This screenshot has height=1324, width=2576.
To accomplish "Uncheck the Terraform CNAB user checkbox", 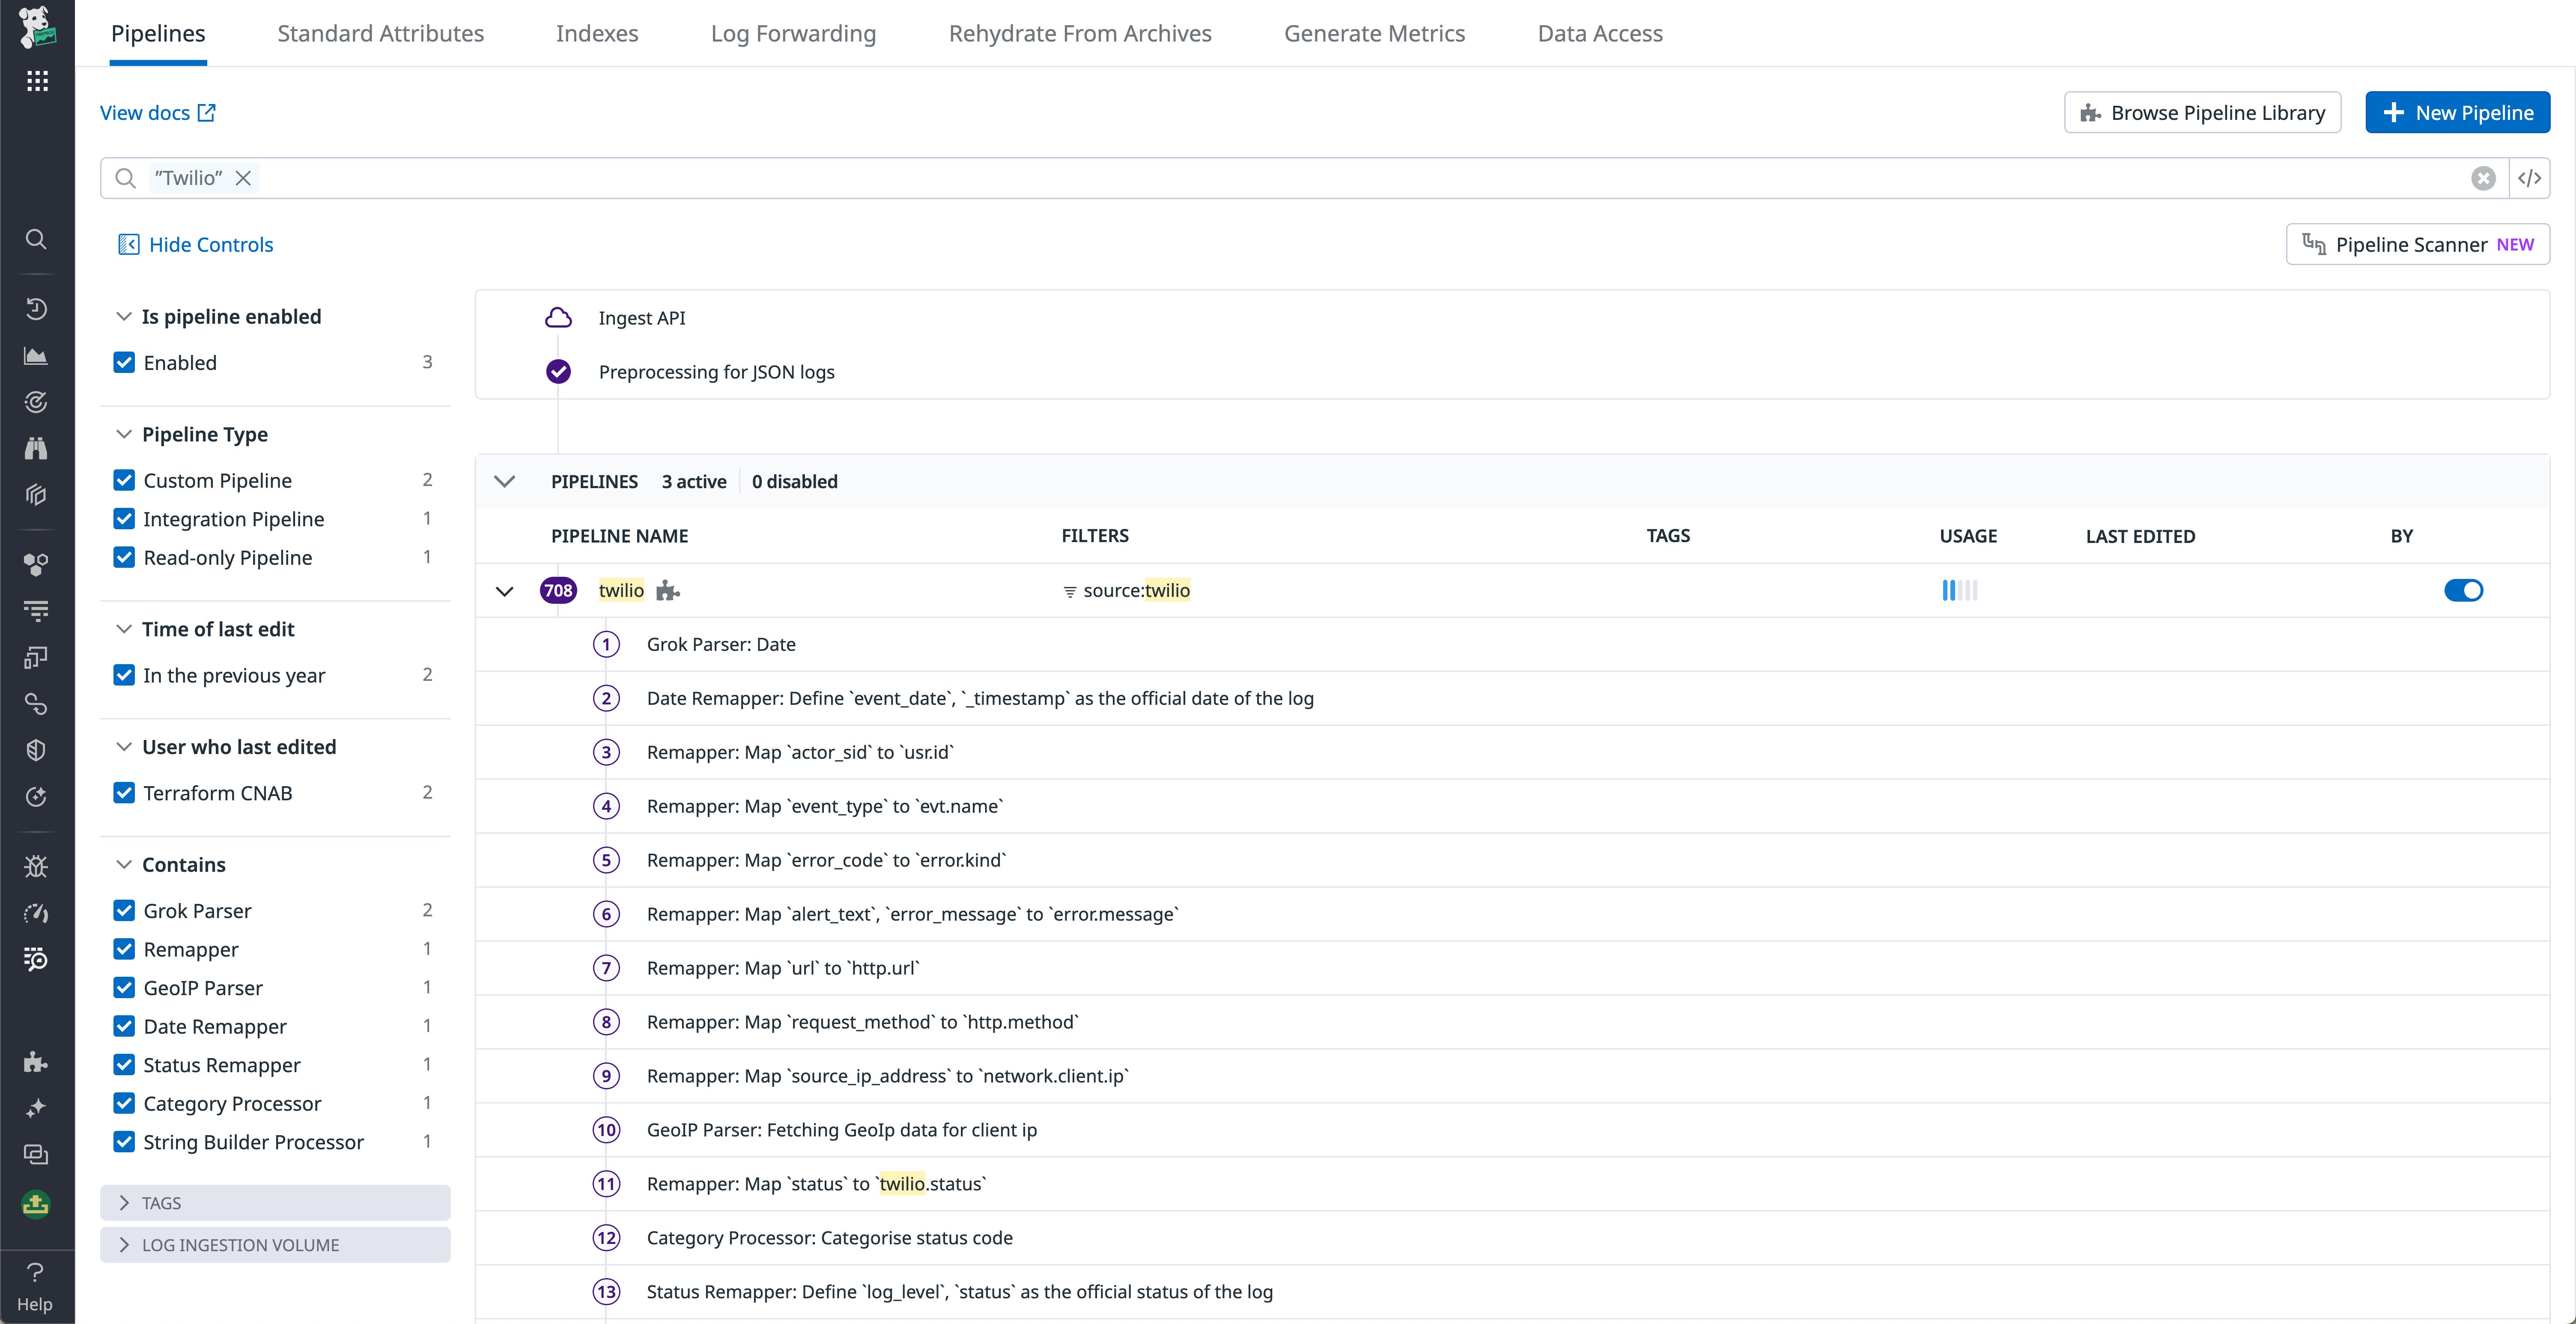I will pos(124,792).
